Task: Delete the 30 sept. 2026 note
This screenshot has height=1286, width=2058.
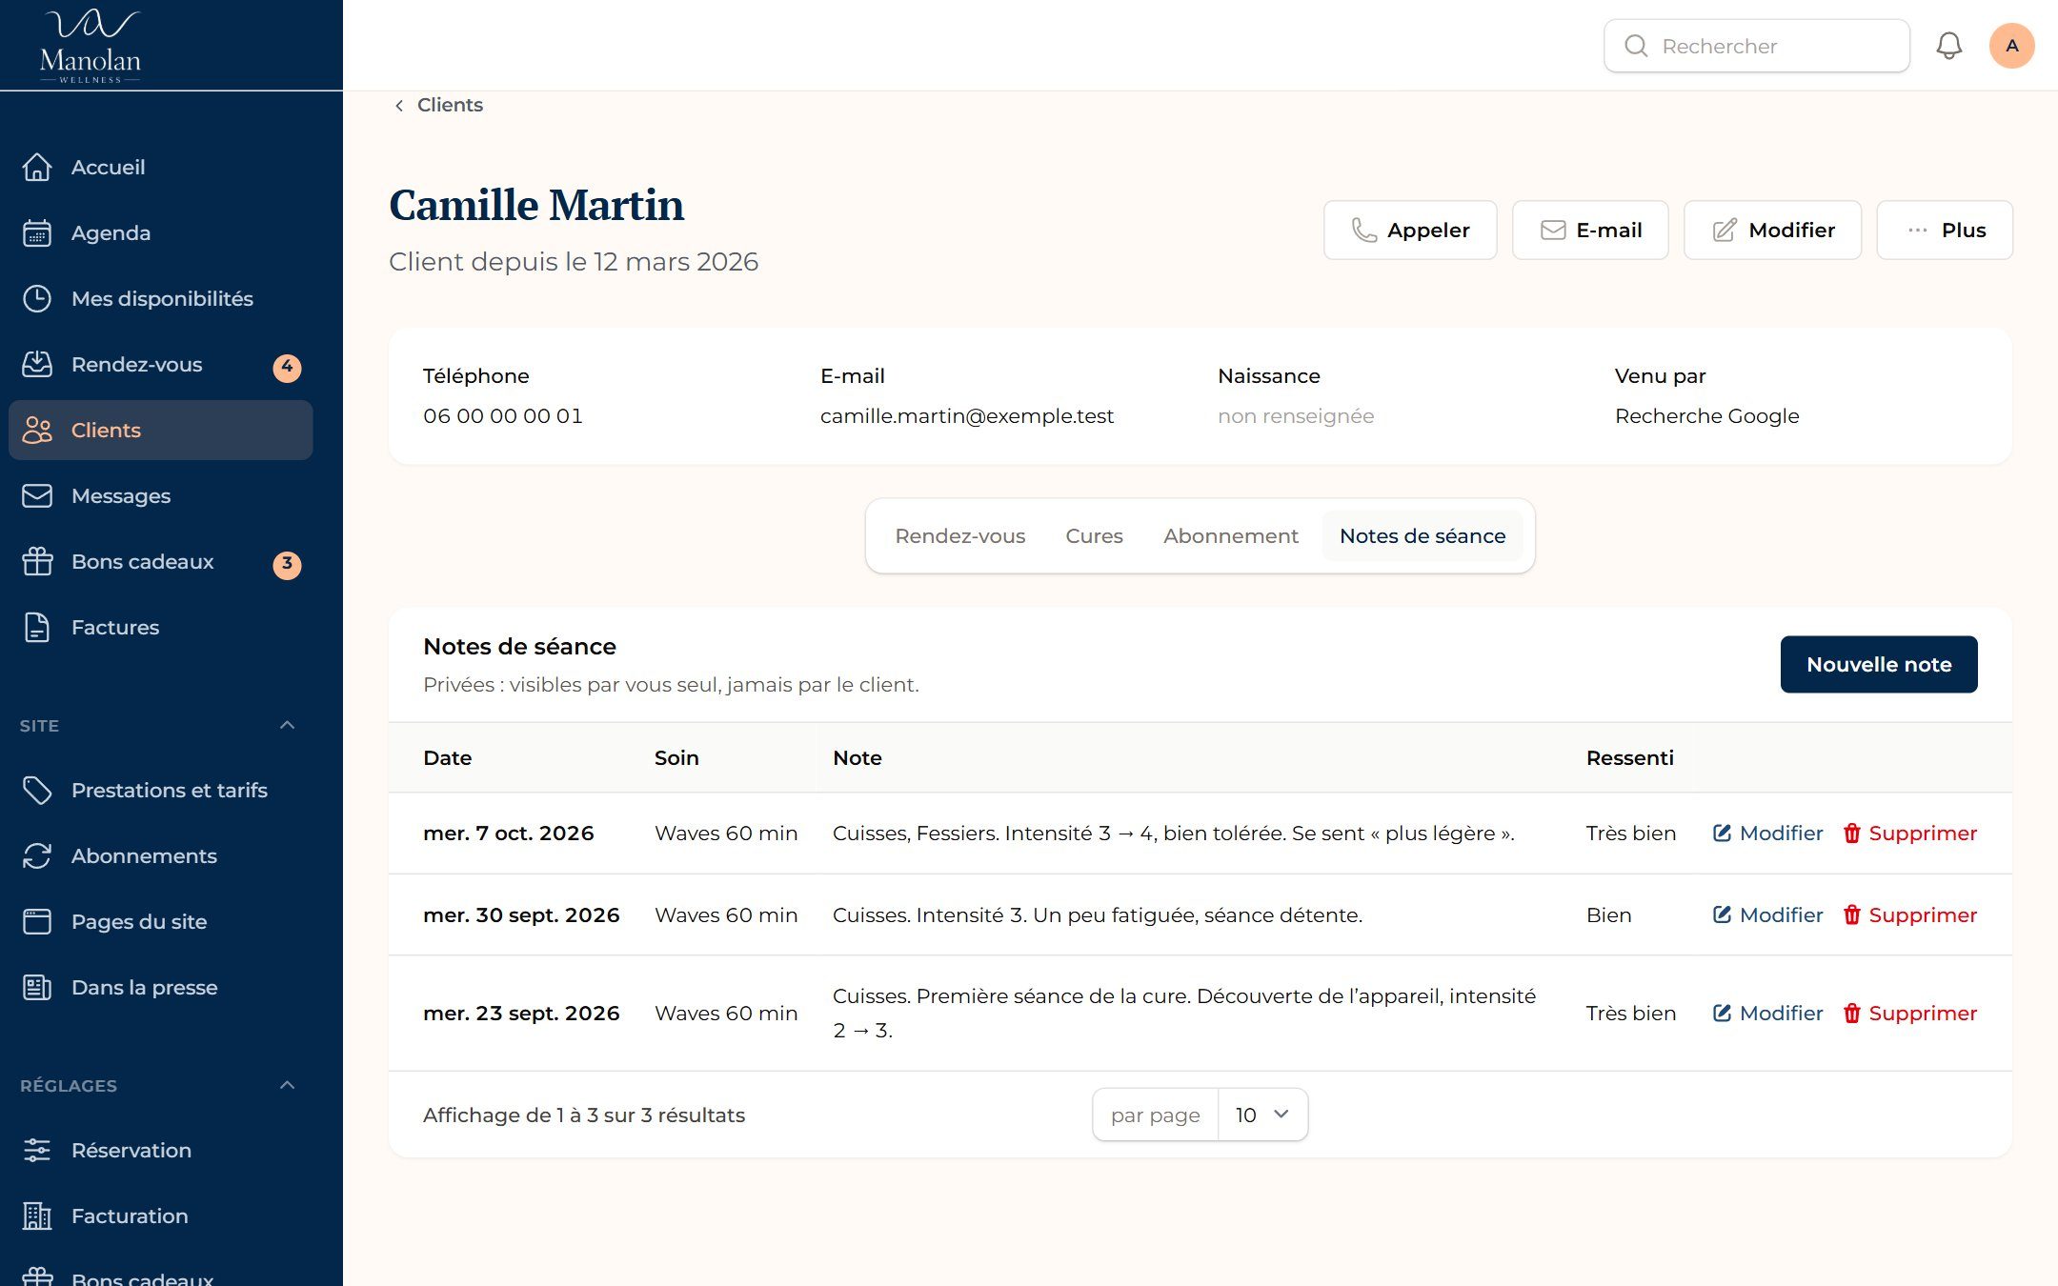Action: tap(1910, 915)
